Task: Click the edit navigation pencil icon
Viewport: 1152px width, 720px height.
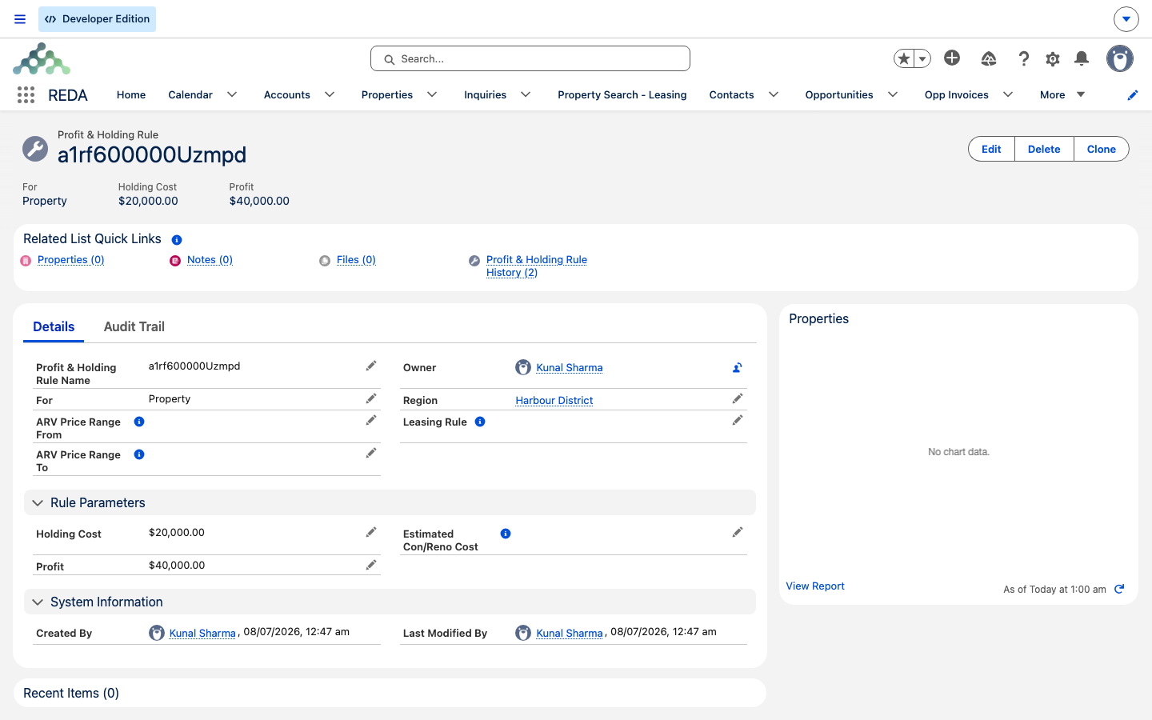Action: click(1133, 95)
